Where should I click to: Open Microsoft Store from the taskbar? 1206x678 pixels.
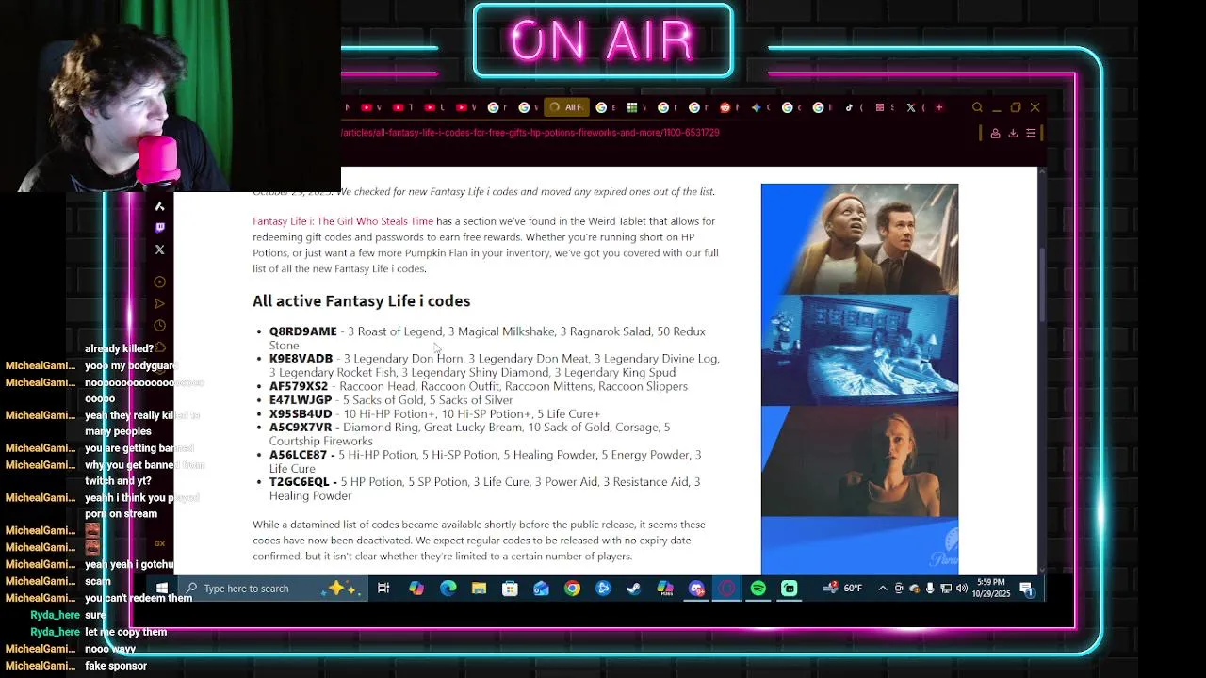[510, 589]
